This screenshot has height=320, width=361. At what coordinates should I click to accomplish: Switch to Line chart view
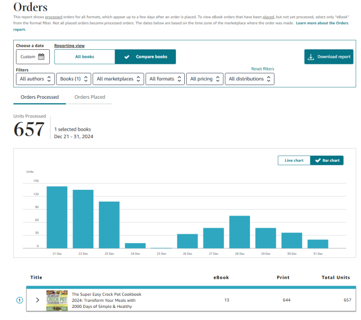click(294, 160)
